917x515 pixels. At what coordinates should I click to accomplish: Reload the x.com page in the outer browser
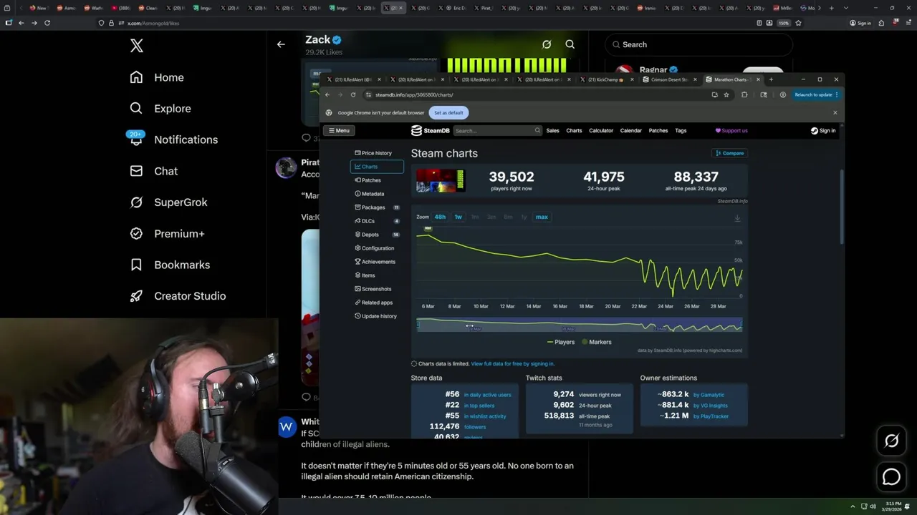pos(47,23)
